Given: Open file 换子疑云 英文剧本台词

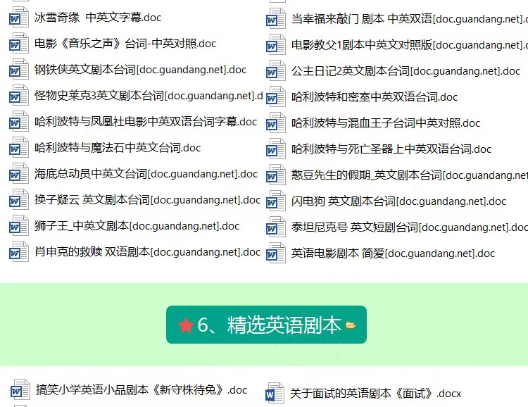Looking at the screenshot, I should tap(148, 200).
